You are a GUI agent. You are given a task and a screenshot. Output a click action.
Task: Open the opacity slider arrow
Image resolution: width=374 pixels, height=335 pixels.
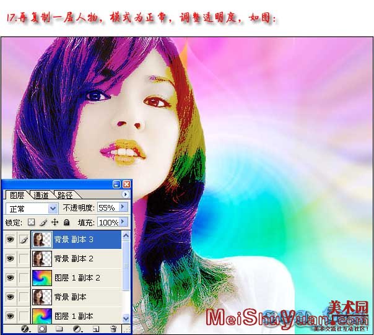coord(123,207)
